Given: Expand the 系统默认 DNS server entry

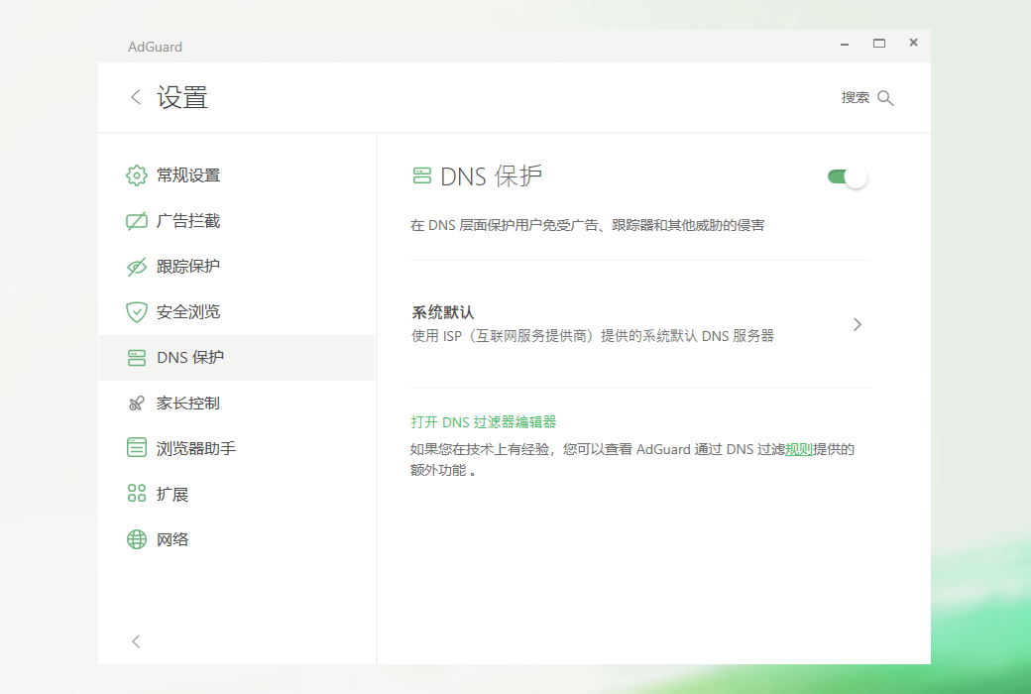Looking at the screenshot, I should (x=857, y=324).
